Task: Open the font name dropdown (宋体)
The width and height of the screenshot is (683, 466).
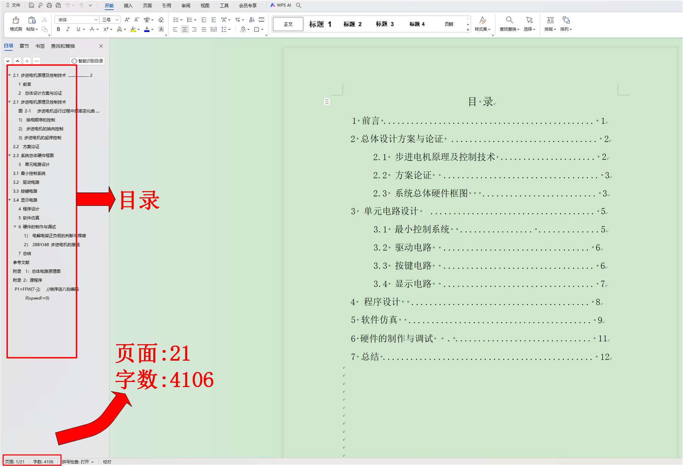Action: pos(96,20)
